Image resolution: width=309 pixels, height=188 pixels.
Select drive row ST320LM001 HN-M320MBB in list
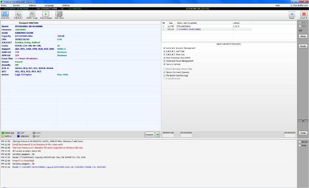click(206, 29)
